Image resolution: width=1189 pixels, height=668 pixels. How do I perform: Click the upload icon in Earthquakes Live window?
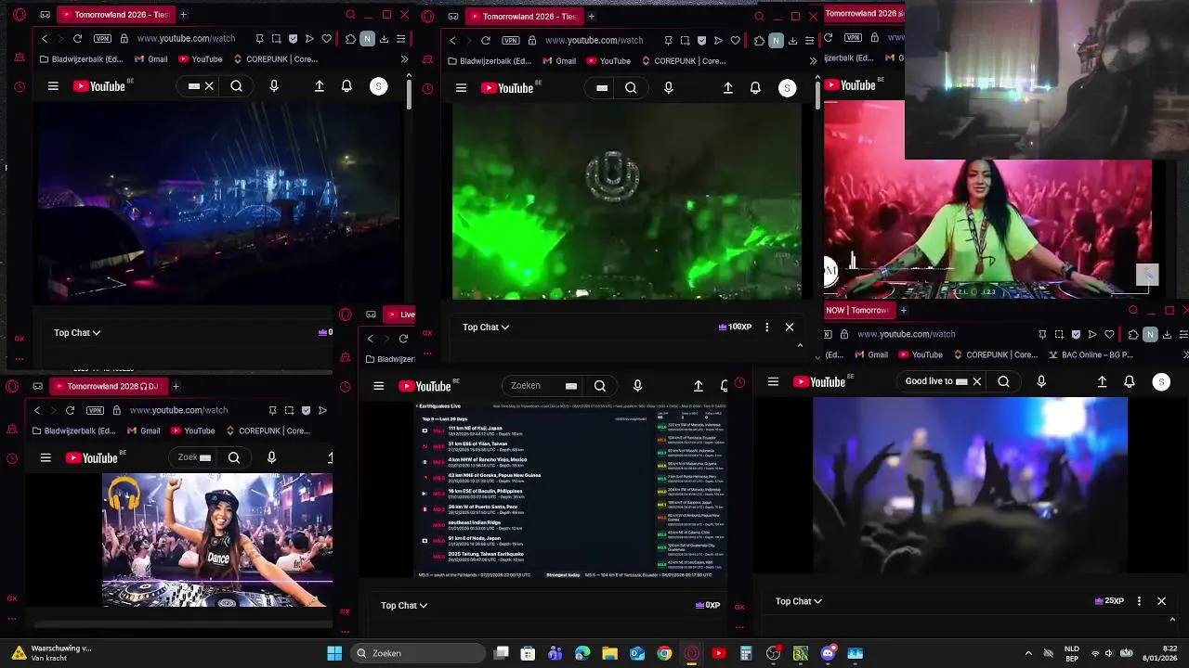click(x=699, y=386)
